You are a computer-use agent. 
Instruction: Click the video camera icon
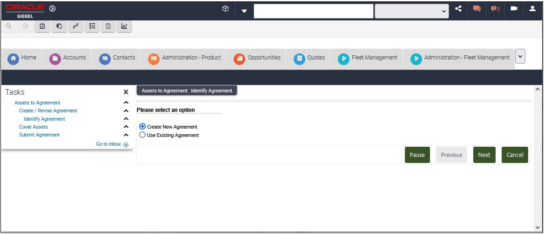click(514, 9)
